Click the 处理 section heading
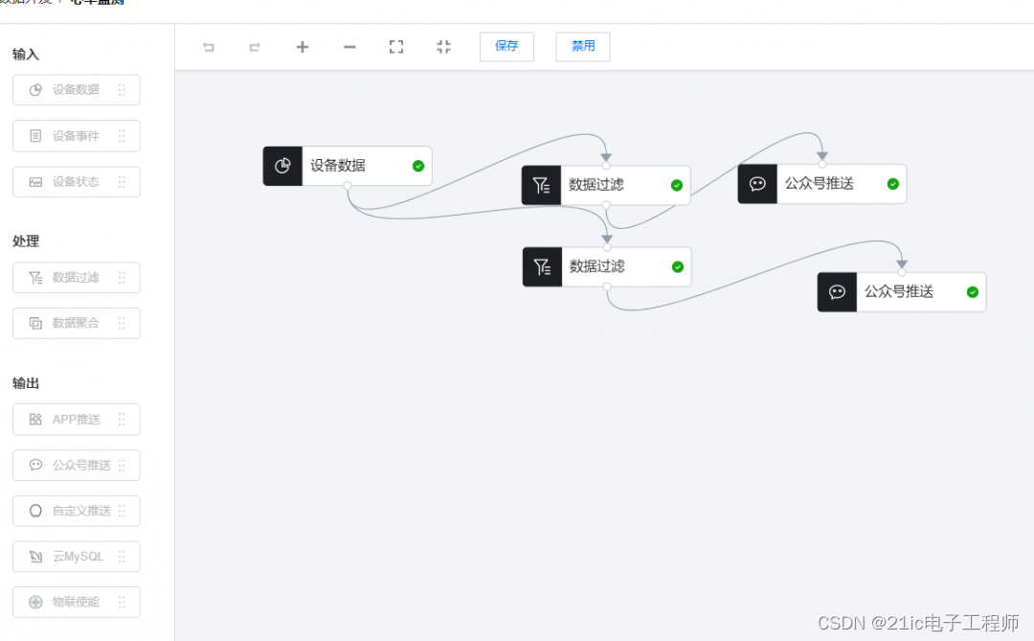The image size is (1034, 641). pos(26,241)
